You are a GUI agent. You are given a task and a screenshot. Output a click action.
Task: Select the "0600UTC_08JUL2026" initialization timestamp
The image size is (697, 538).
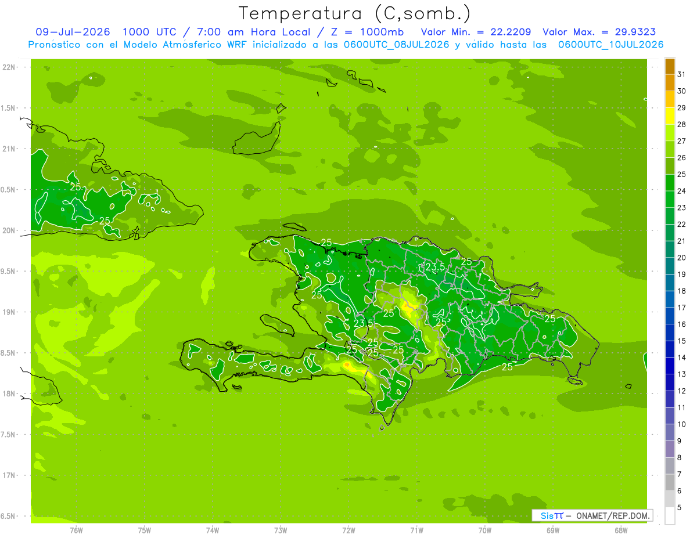coord(394,45)
